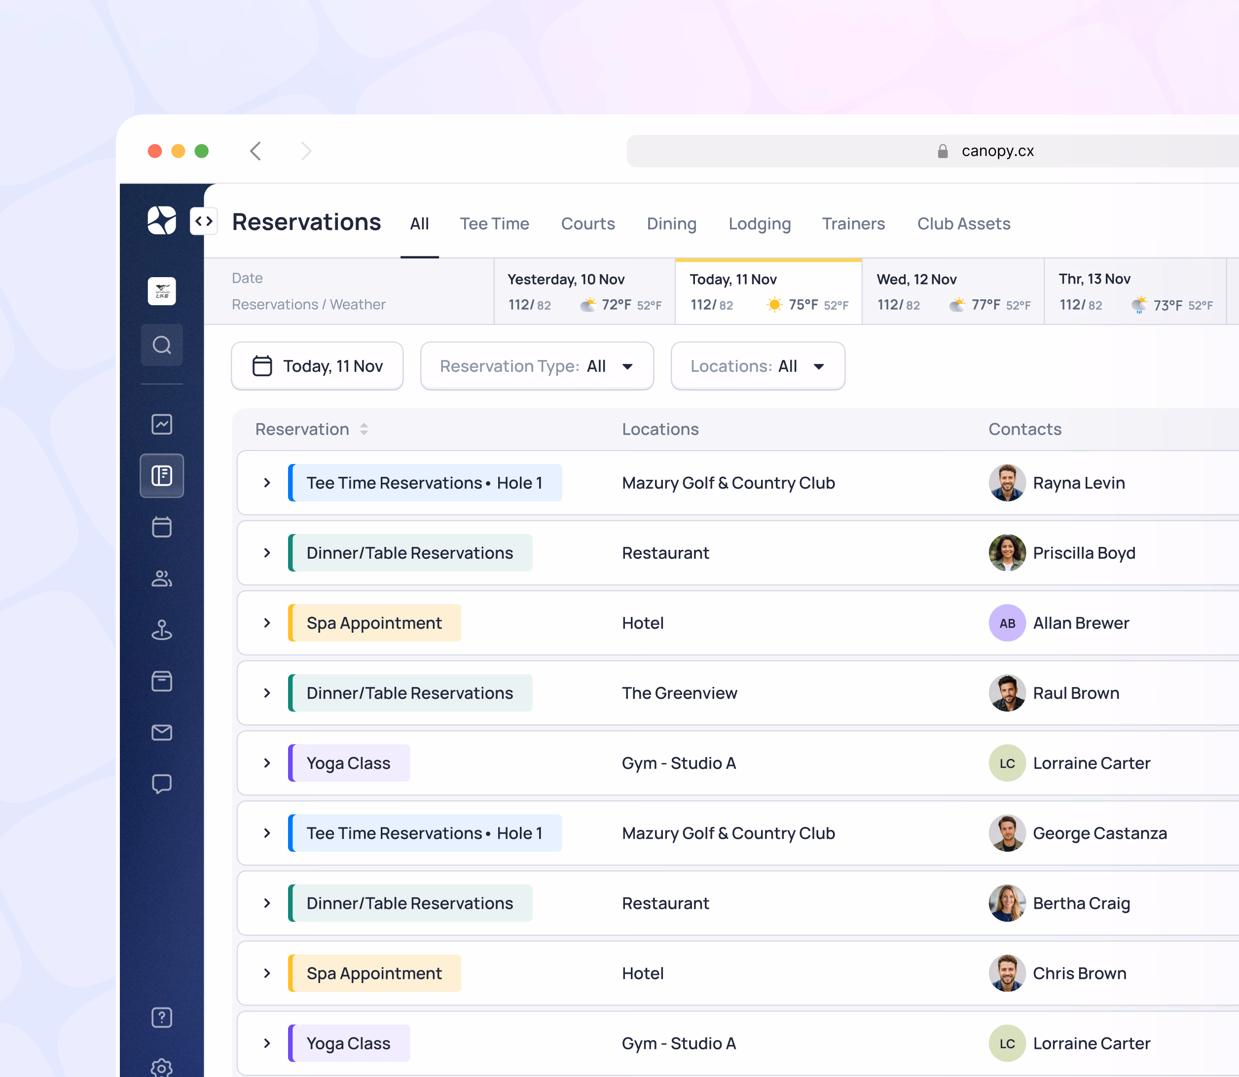
Task: Click Allan Brewer's AB initials avatar
Action: [1007, 623]
